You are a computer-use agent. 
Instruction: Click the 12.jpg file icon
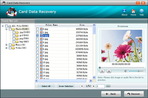41,69
